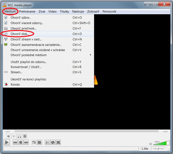Toggle loop repeat mode button
173x154 pixels.
[53, 142]
